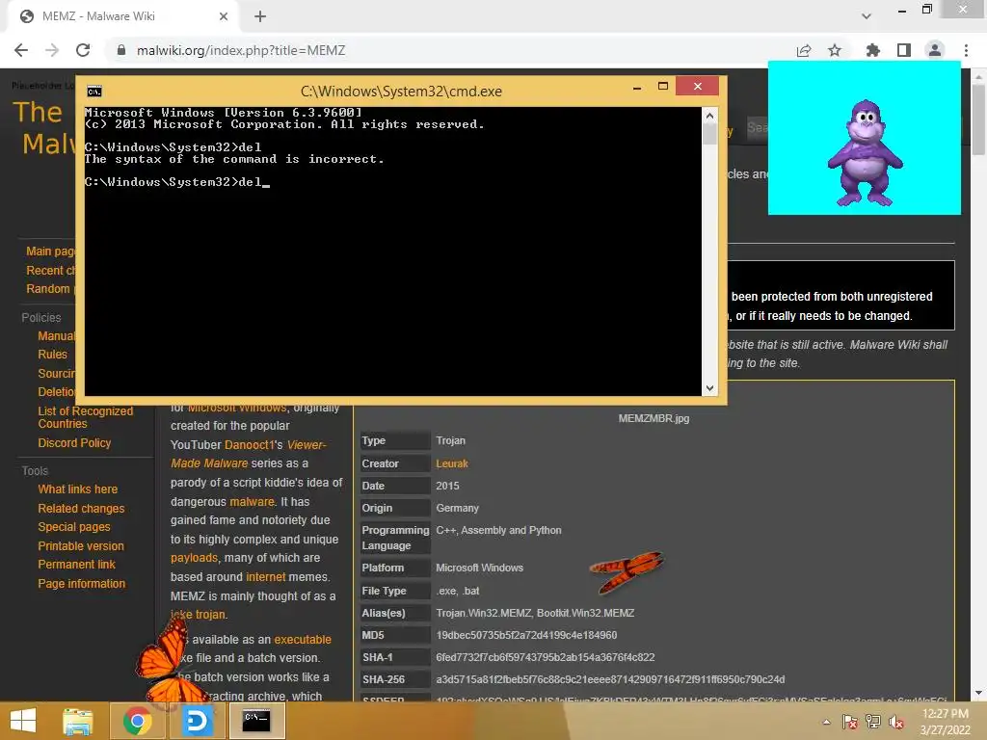987x740 pixels.
Task: Select the MEMZ - Malware Wiki tab
Action: pos(122,16)
